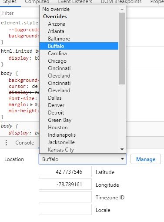Click the Latitude input field
This screenshot has width=164, height=222.
click(65, 172)
